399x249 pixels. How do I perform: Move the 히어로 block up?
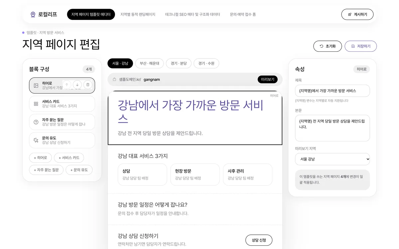click(67, 85)
